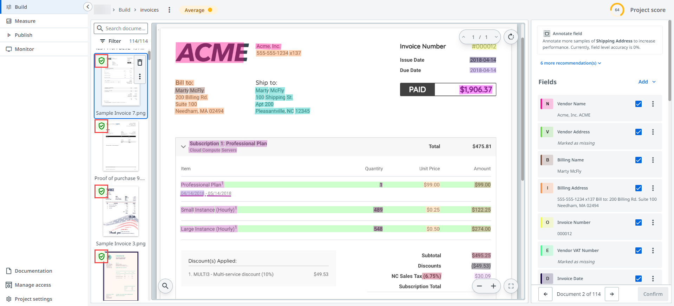This screenshot has height=306, width=674.
Task: Collapse the left sidebar panel
Action: point(88,7)
